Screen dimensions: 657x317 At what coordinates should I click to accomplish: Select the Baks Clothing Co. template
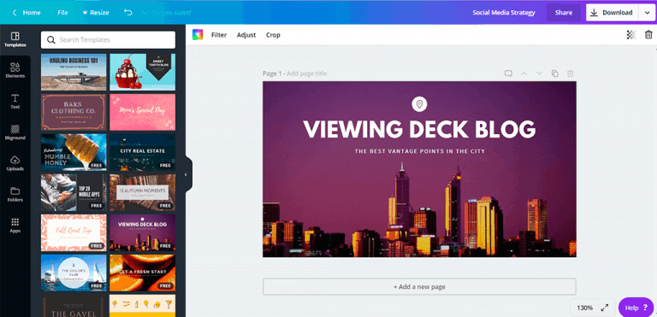(74, 112)
